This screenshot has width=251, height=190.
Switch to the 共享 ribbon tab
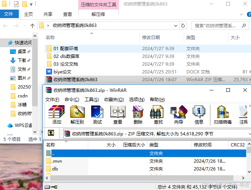(x=48, y=14)
